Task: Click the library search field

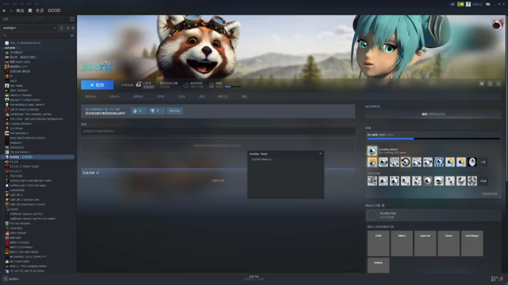Action: [x=35, y=35]
